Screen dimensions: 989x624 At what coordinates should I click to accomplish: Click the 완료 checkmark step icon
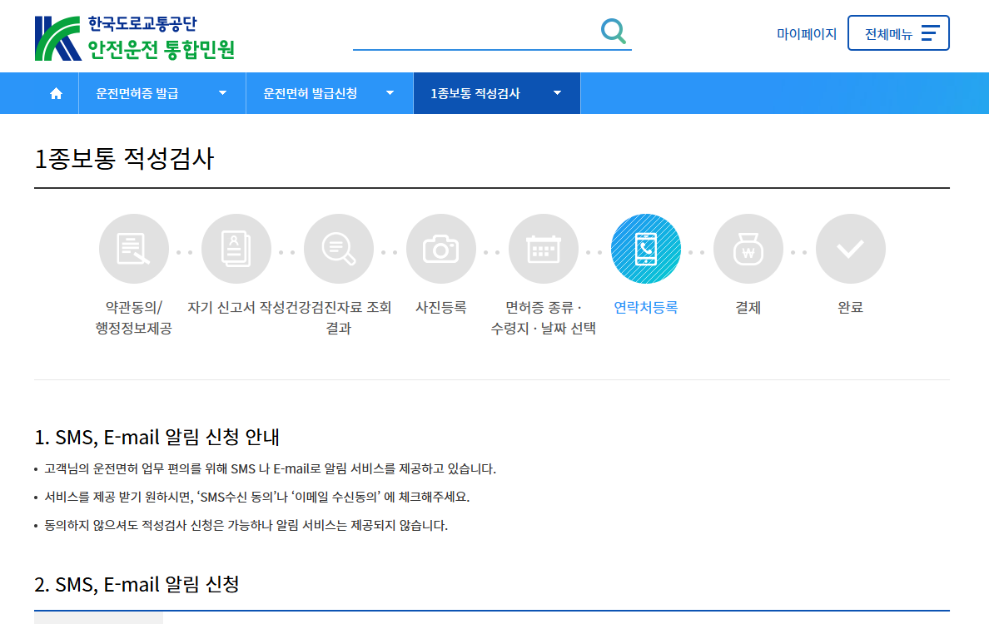coord(851,248)
